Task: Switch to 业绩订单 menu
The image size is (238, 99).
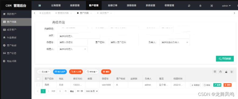Action: [112, 6]
